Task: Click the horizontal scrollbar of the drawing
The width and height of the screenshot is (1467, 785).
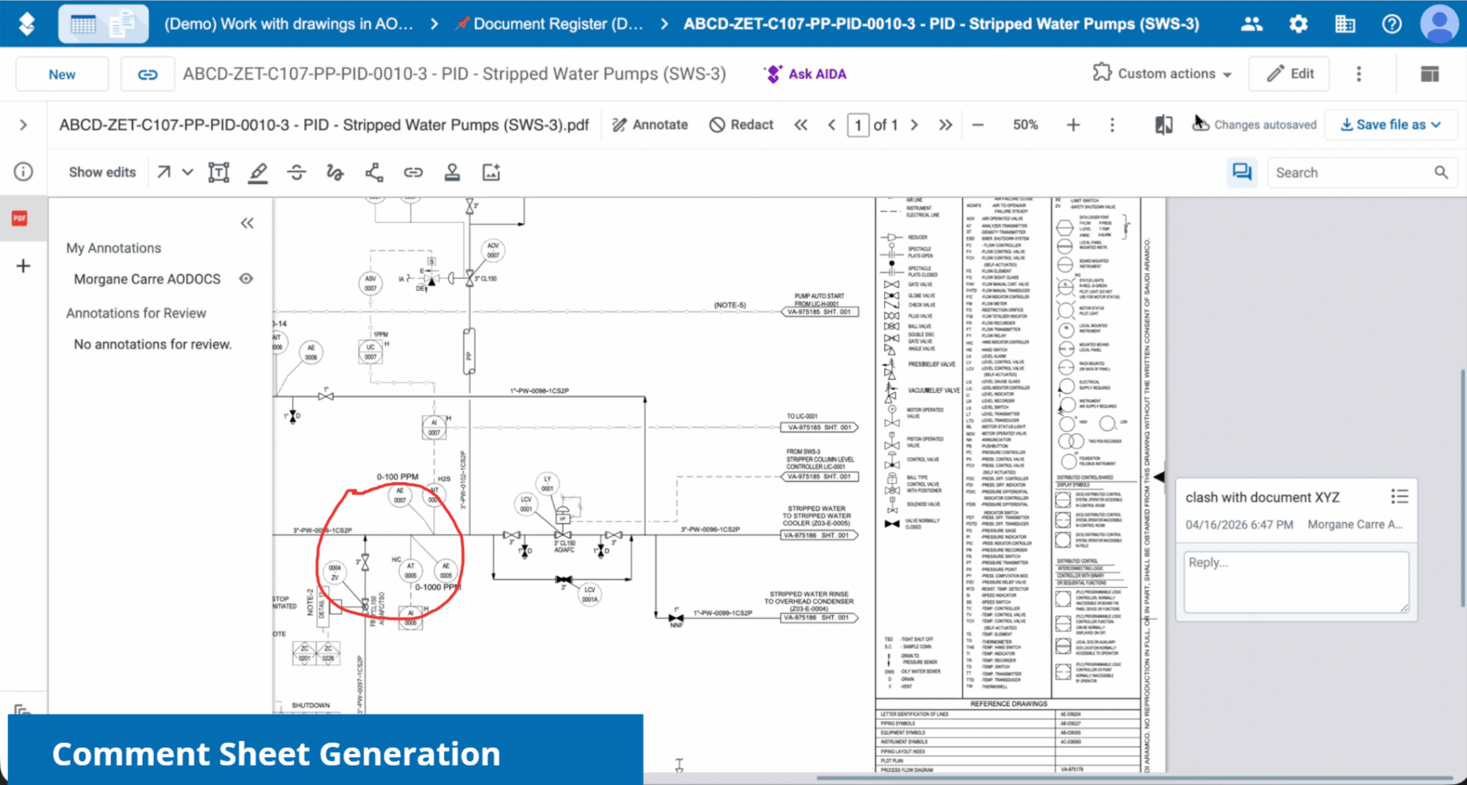Action: coord(1134,778)
